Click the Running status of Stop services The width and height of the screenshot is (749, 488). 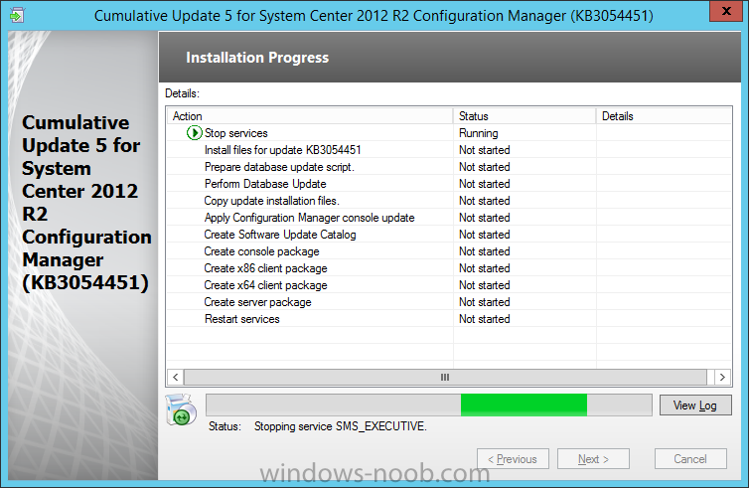click(x=478, y=133)
